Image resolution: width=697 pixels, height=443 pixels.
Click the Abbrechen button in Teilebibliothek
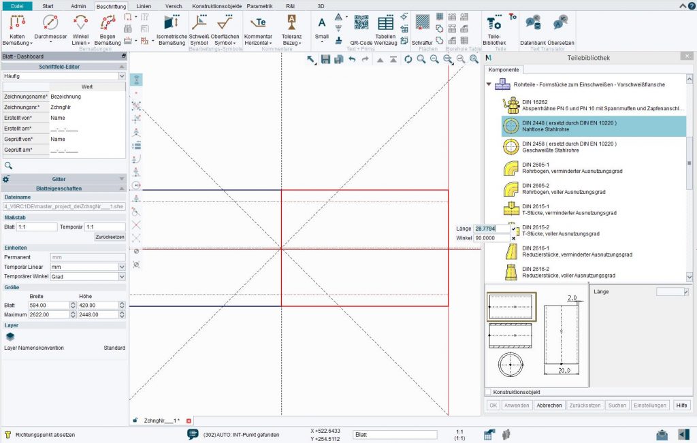click(x=549, y=405)
